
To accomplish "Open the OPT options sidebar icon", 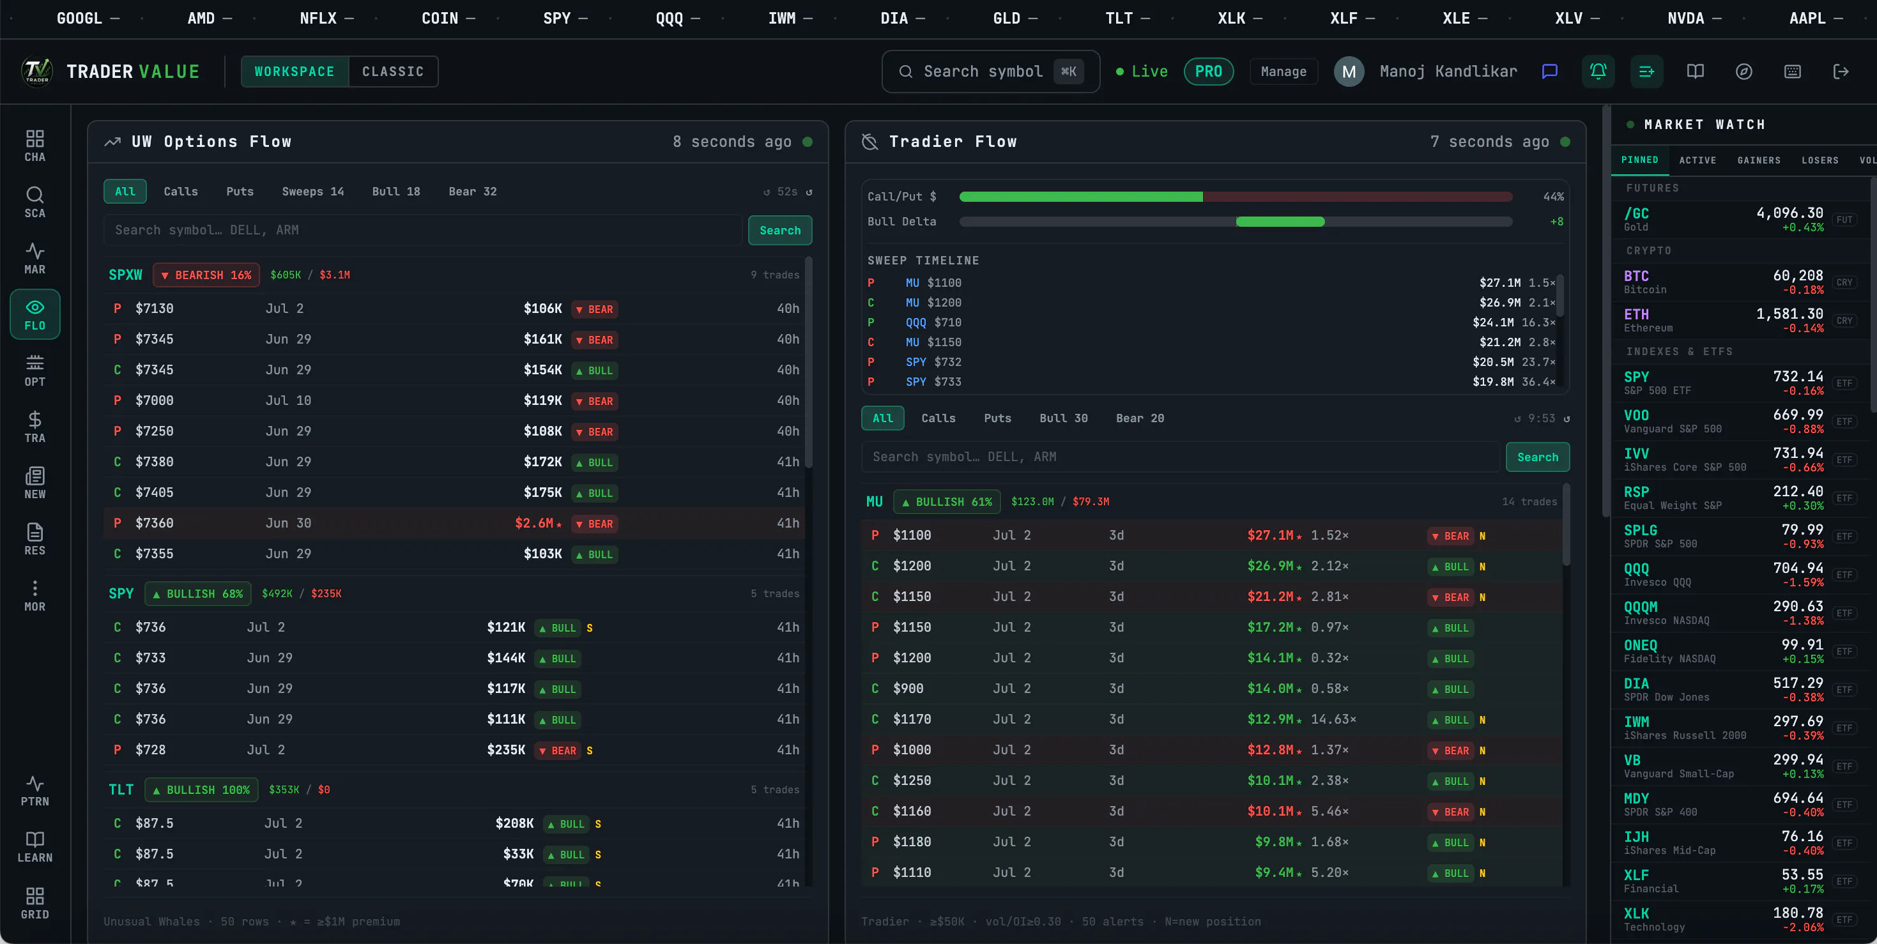I will (x=35, y=370).
